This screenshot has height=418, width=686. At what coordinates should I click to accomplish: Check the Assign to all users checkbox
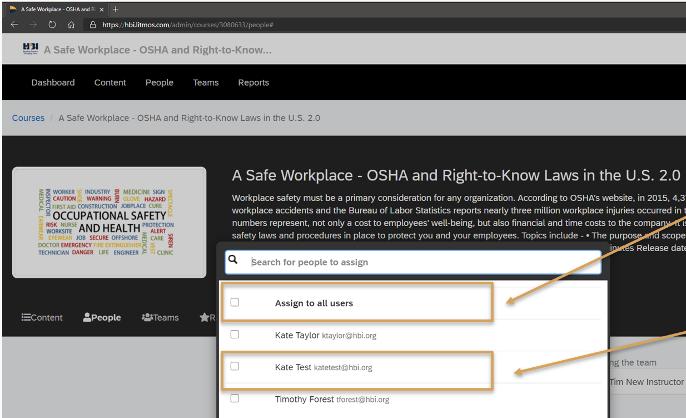point(235,302)
